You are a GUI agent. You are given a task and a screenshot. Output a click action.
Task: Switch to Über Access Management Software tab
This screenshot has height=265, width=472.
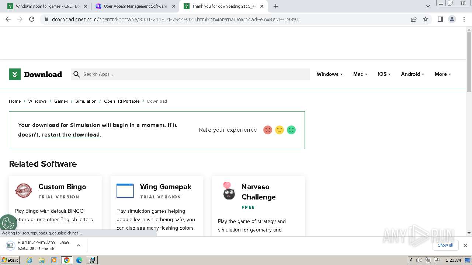pyautogui.click(x=135, y=6)
